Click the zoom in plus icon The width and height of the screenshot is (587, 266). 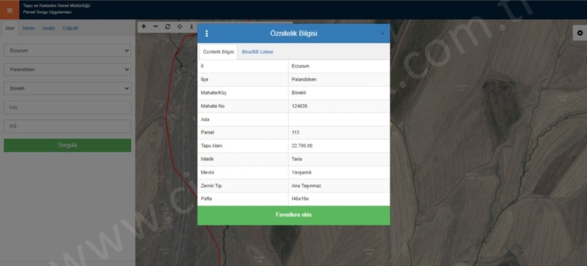pyautogui.click(x=144, y=27)
